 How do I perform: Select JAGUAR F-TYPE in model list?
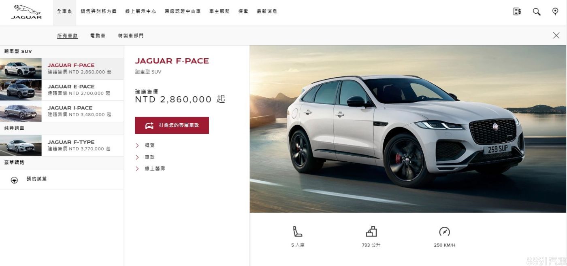coord(62,146)
